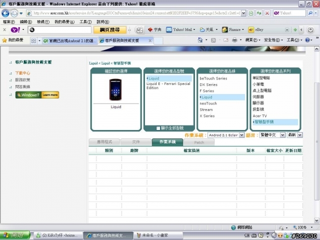Click the Home icon in command bar
Screen dimensions: 320x240
click(200, 40)
